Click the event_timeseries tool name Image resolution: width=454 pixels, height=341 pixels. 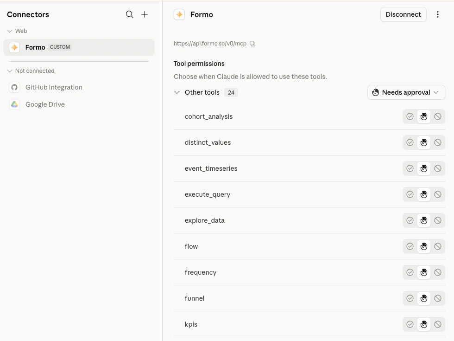211,168
